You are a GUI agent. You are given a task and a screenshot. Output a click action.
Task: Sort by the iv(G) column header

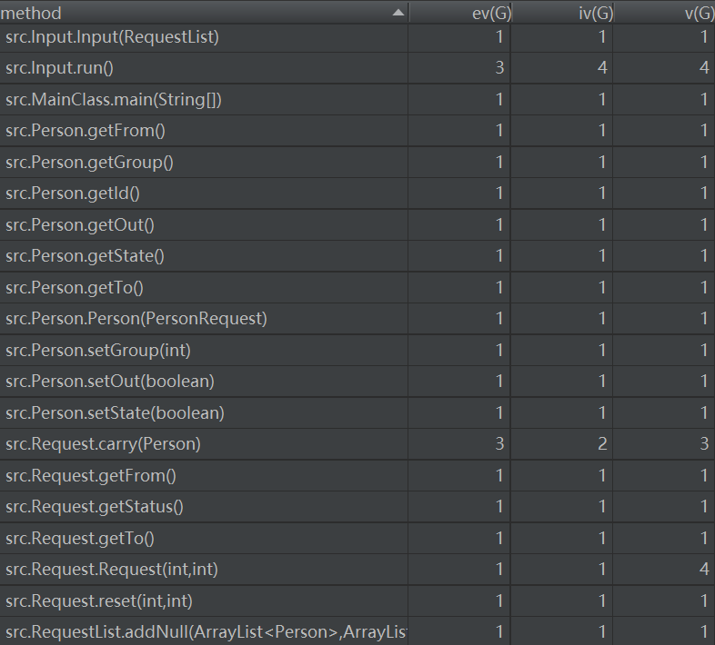[562, 13]
